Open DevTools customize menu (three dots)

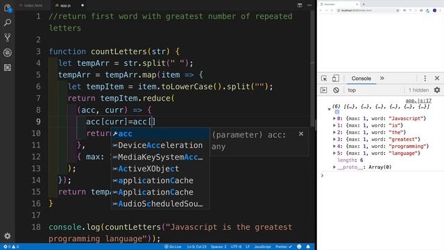tap(425, 78)
